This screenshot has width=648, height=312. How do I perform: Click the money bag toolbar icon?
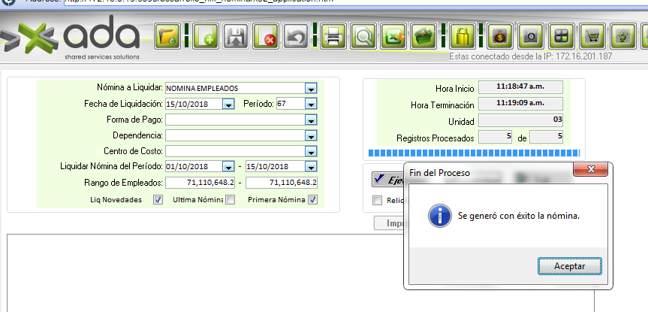pyautogui.click(x=499, y=36)
